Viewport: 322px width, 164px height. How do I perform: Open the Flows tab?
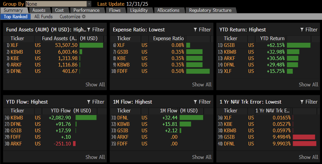point(115,10)
